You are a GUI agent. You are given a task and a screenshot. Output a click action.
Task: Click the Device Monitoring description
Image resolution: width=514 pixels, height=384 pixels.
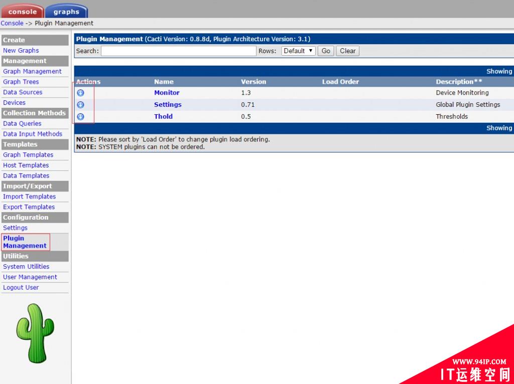pyautogui.click(x=462, y=93)
